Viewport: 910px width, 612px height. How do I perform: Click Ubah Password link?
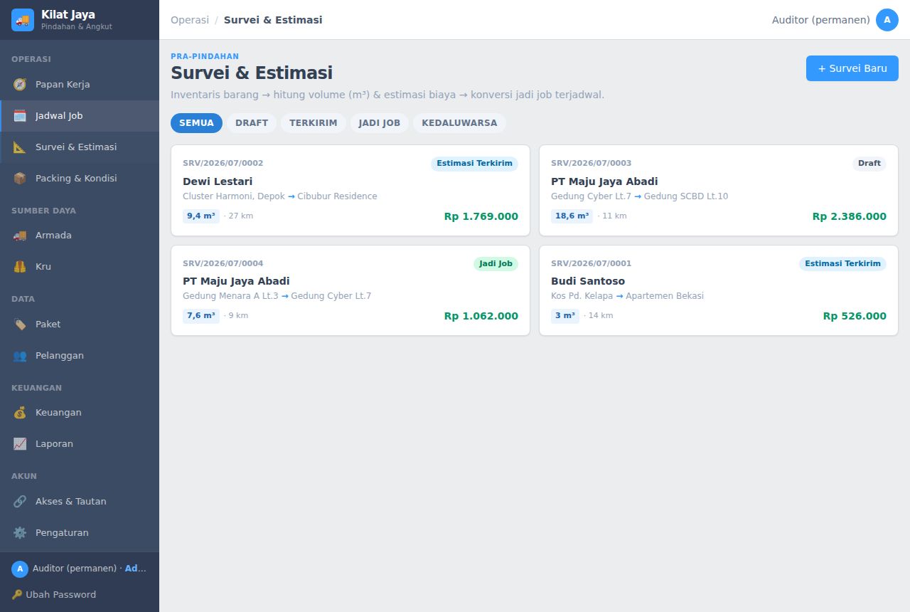click(54, 595)
